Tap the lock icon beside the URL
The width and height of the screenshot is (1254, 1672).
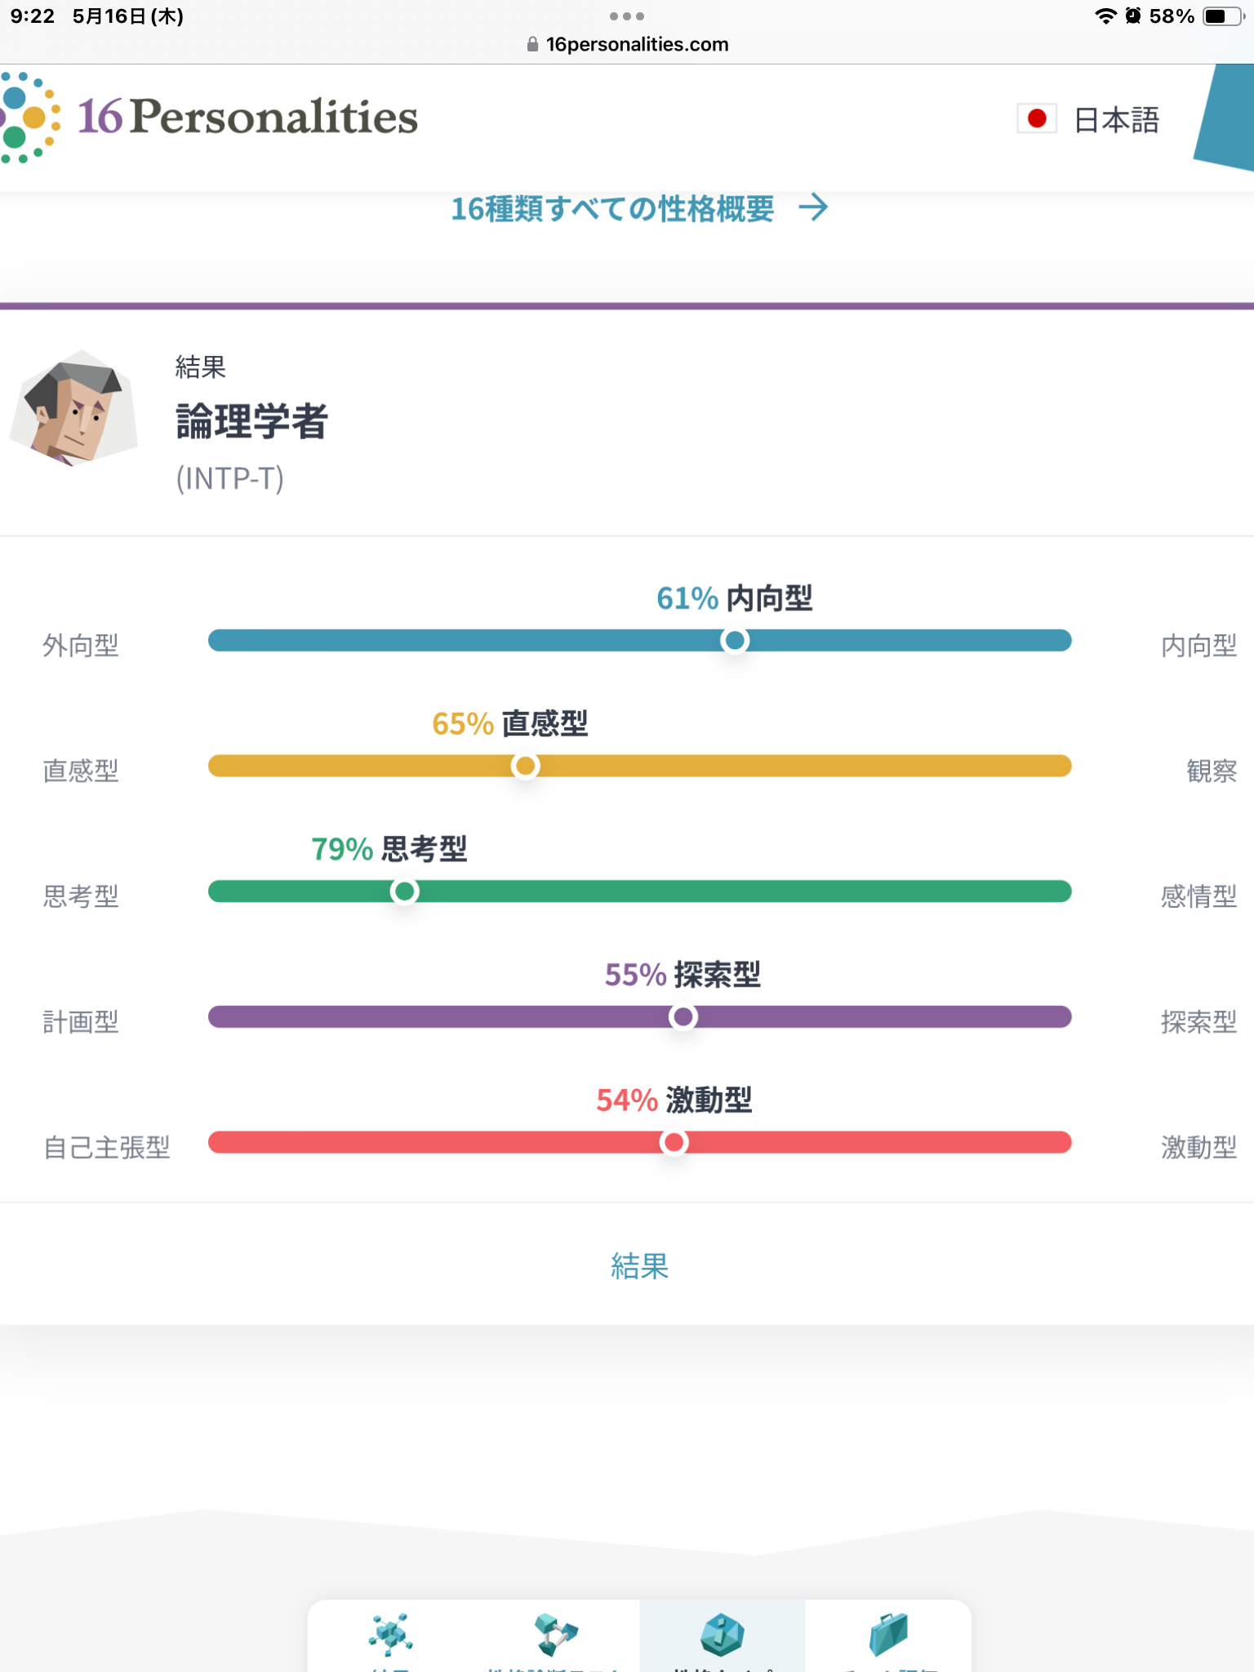(532, 45)
